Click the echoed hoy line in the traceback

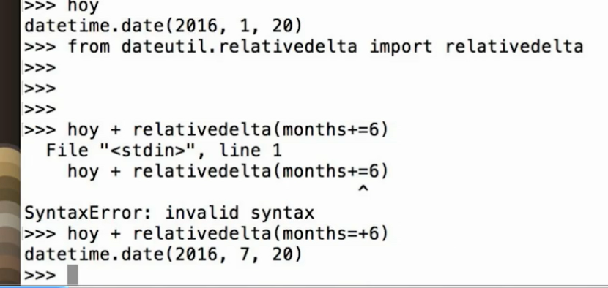(x=228, y=171)
